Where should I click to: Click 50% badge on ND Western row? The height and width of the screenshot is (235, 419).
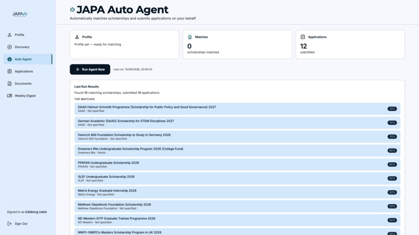(392, 220)
